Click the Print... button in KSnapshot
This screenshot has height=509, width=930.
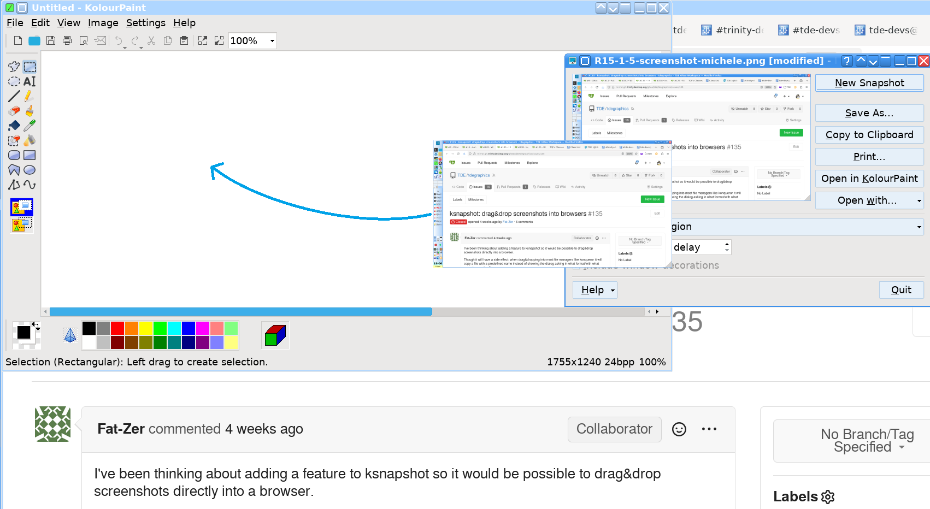869,157
